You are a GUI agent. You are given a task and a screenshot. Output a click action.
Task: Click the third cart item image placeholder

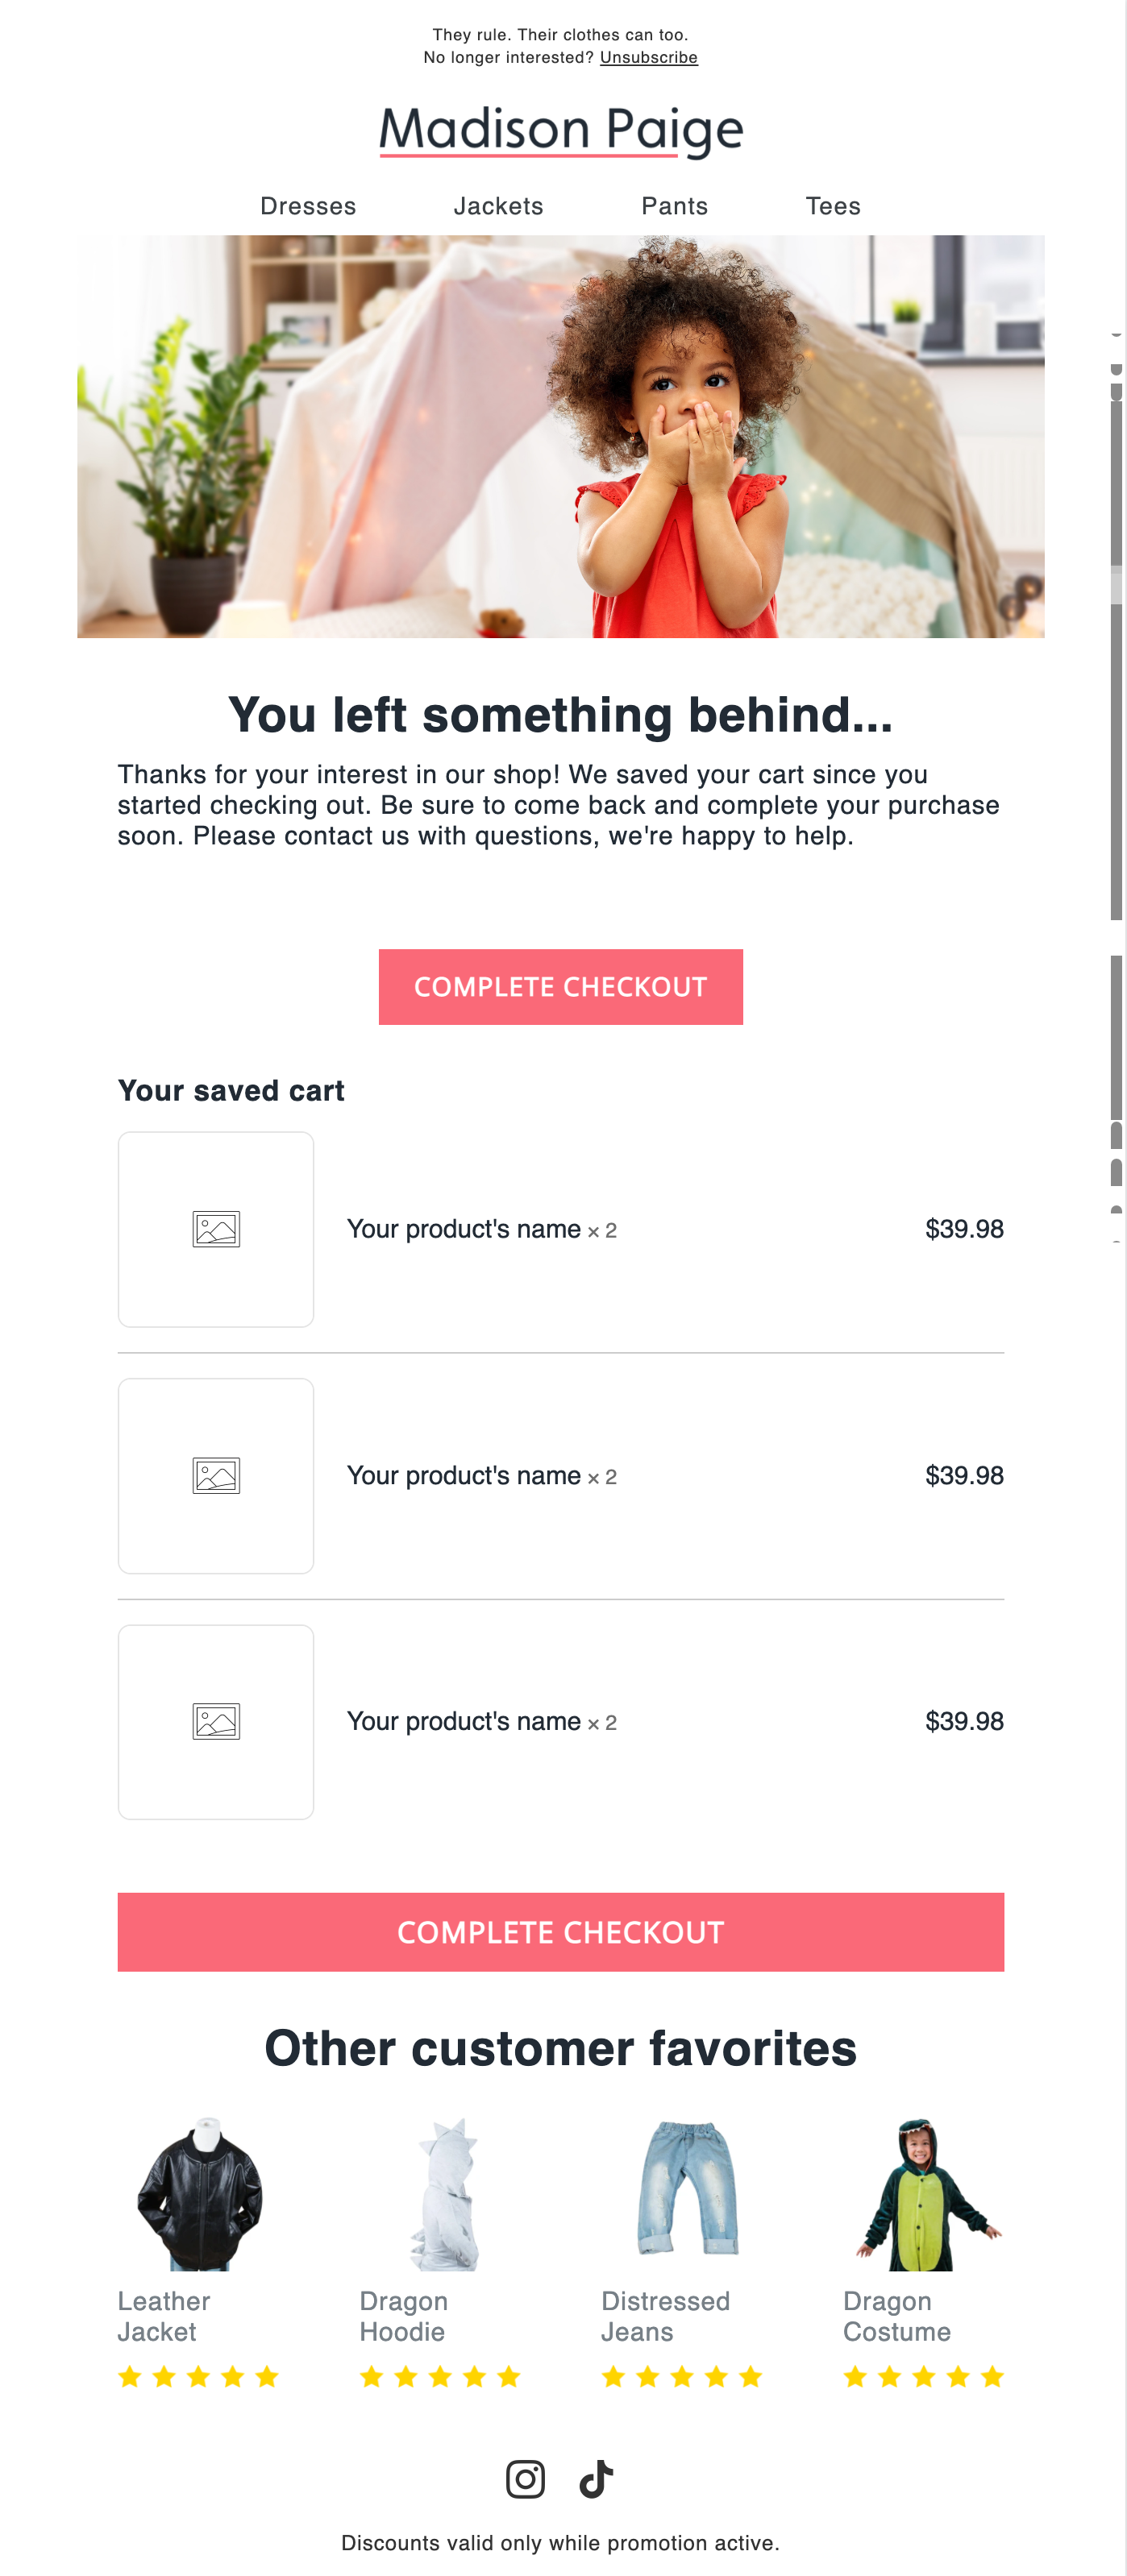coord(216,1721)
